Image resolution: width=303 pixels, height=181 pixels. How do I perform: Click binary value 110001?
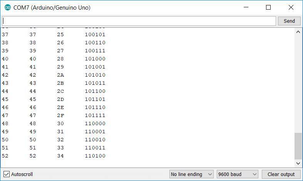pos(95,131)
